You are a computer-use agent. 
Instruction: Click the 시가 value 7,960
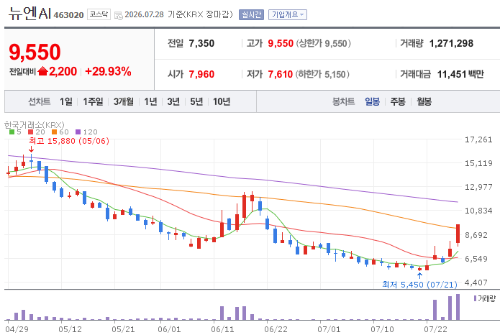[201, 74]
